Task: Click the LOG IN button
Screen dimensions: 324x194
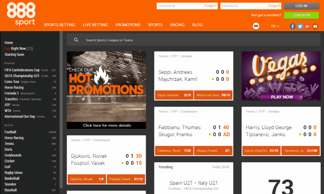Action: [x=301, y=6]
